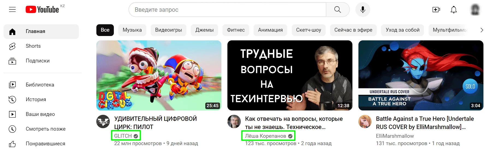The width and height of the screenshot is (493, 156).
Task: Select the Все filter chip
Action: click(105, 30)
